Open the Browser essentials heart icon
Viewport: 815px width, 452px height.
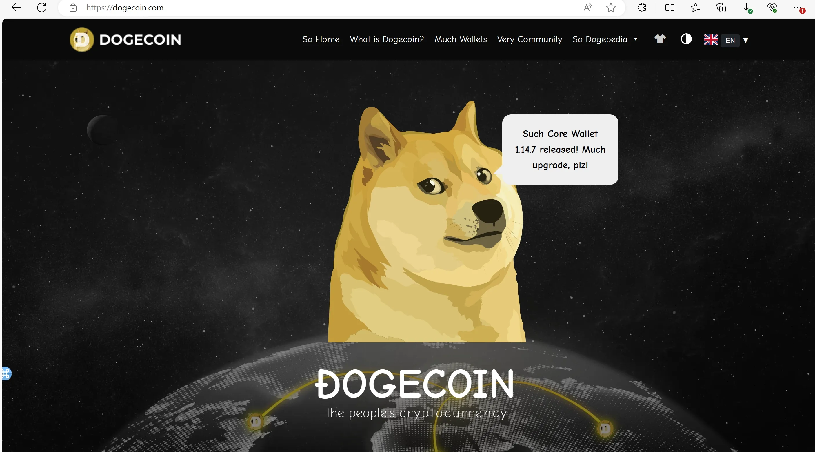coord(772,8)
